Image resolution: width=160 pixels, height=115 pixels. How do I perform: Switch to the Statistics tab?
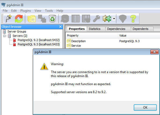(x=95, y=29)
